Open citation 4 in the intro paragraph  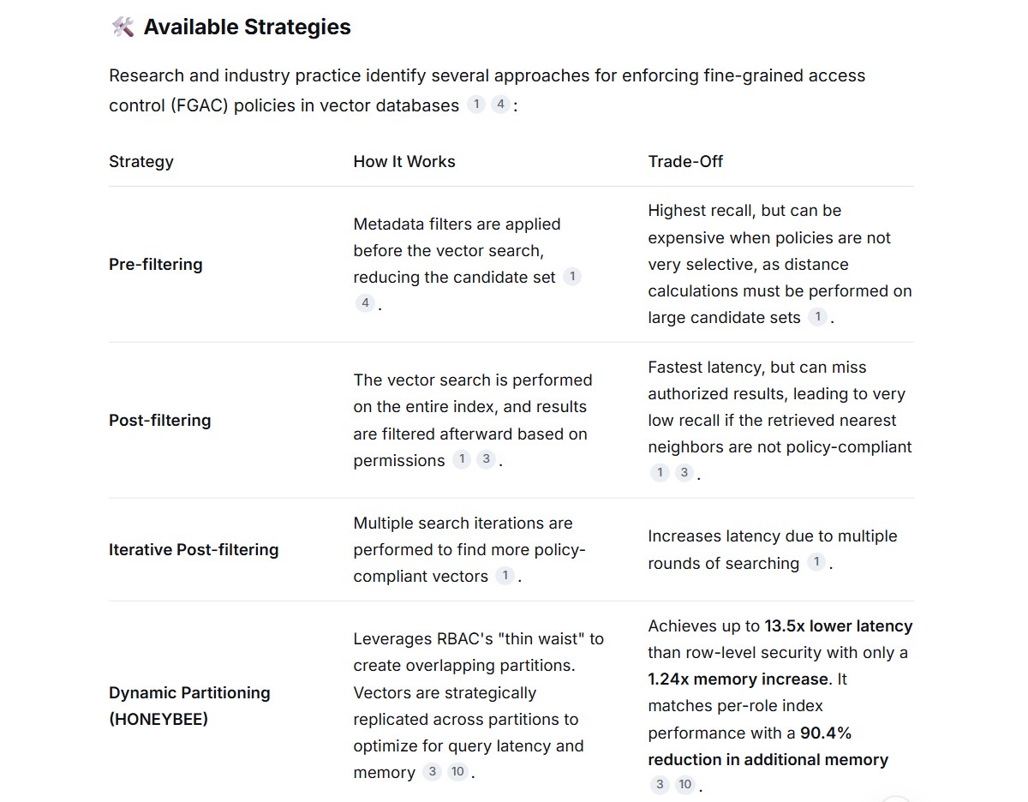pos(500,105)
